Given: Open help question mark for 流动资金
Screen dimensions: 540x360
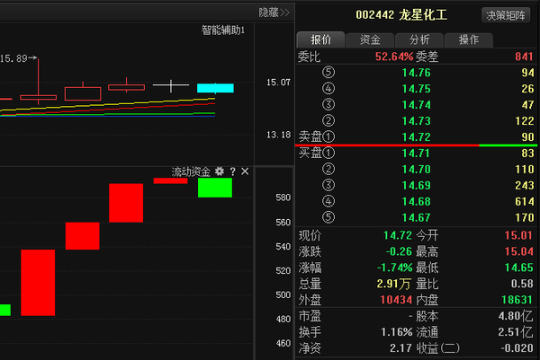Looking at the screenshot, I should [x=233, y=171].
